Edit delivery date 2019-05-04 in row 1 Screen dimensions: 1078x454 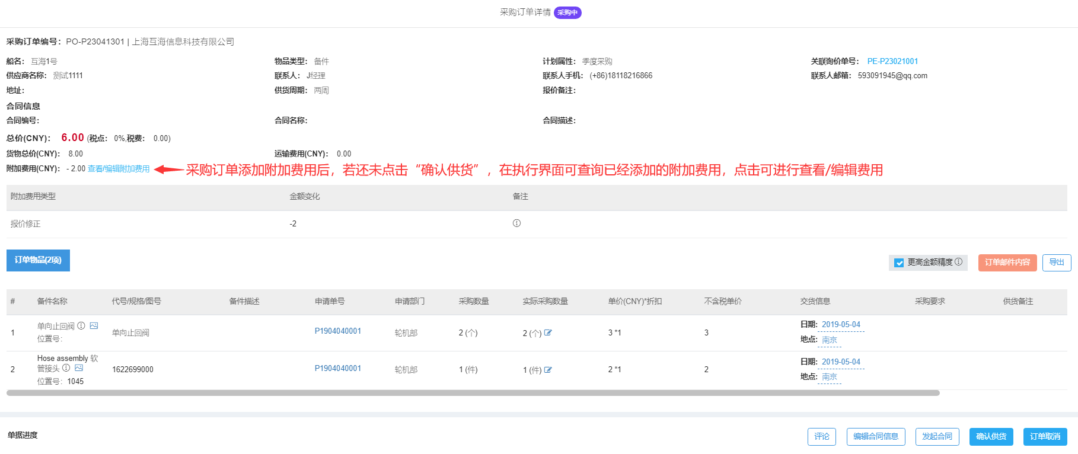[841, 325]
